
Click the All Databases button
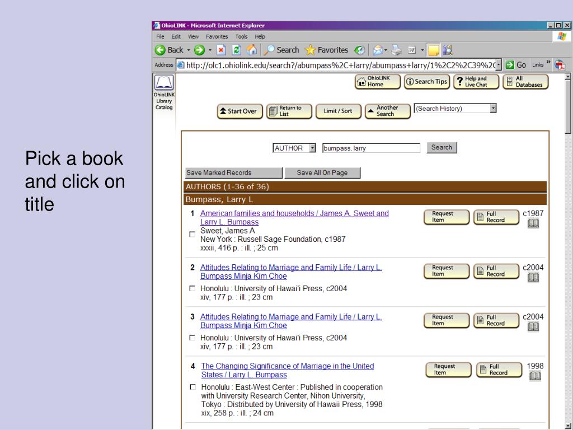[525, 82]
